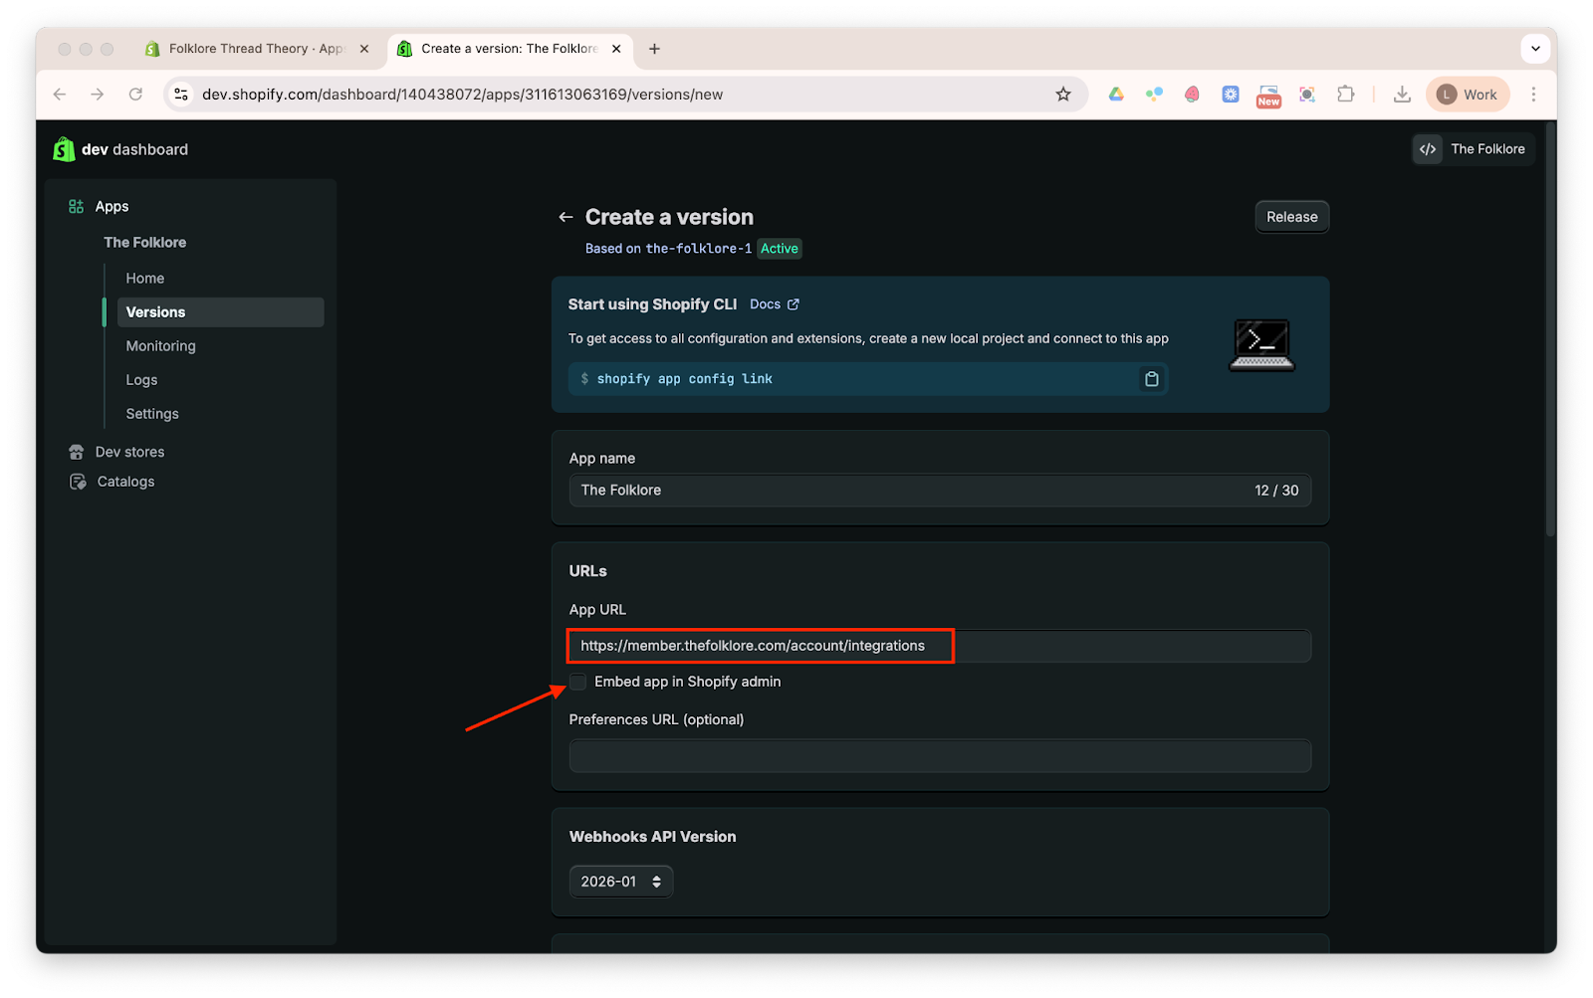1593x998 pixels.
Task: Open Dev stores in the sidebar
Action: tap(129, 452)
